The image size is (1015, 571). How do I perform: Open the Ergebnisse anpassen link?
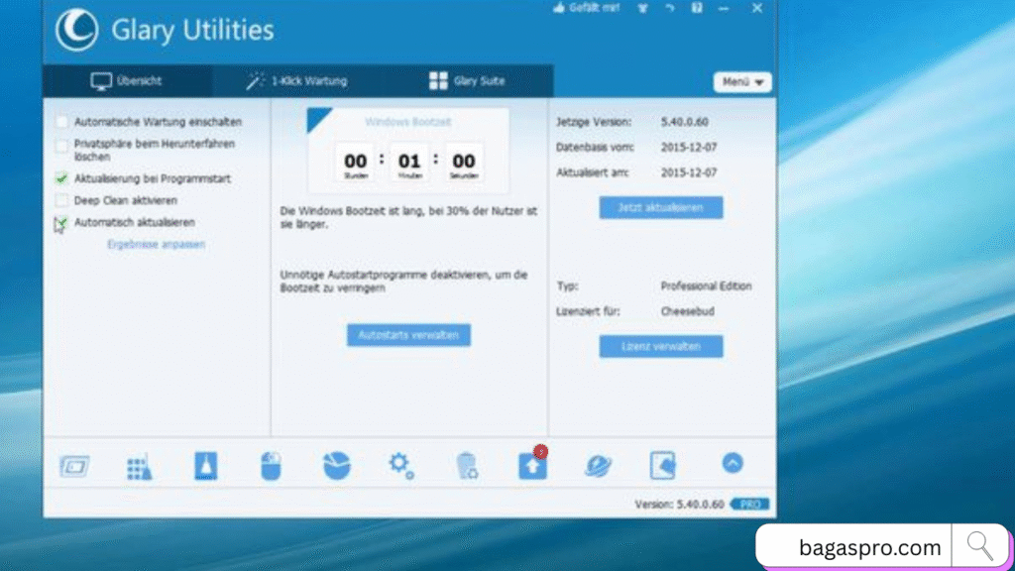point(156,244)
